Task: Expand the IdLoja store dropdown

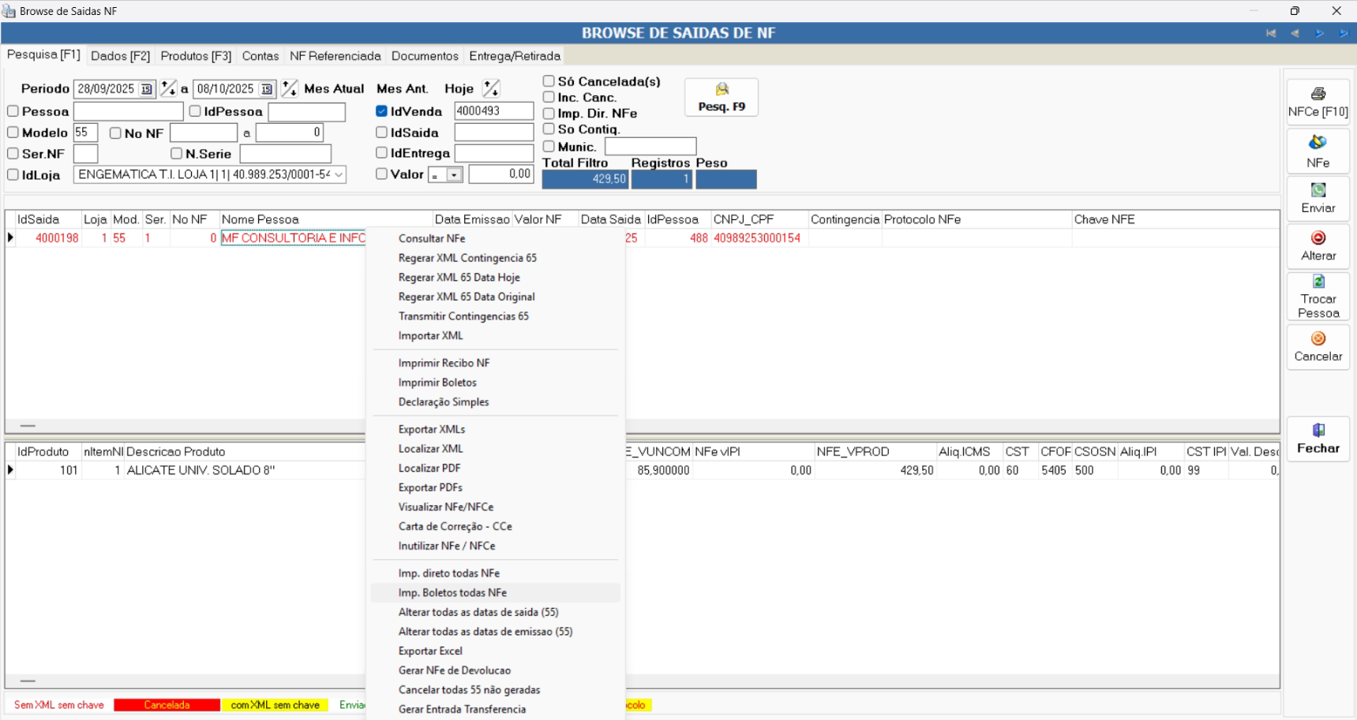Action: (x=339, y=174)
